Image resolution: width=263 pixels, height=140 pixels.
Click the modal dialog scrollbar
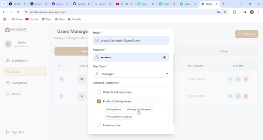(x=174, y=88)
